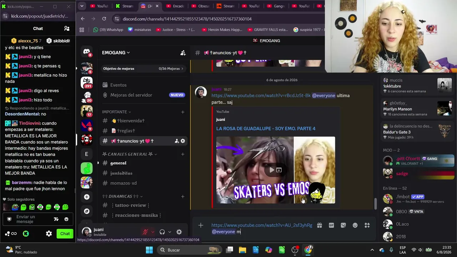Switch to the Discord browser tab
The height and width of the screenshot is (257, 457).
pos(150,6)
